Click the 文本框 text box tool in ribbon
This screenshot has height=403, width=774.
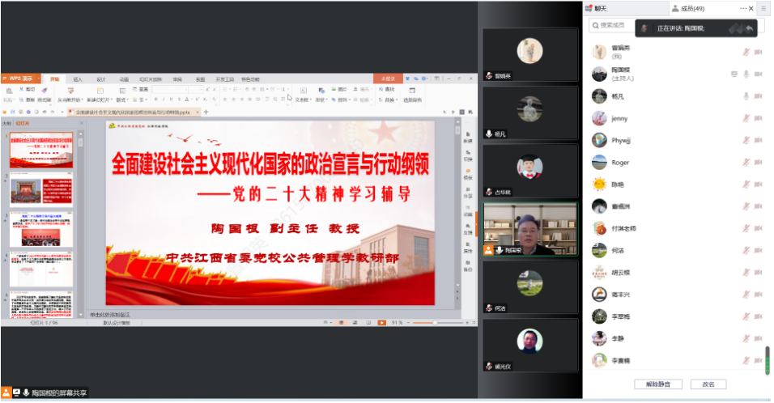tap(302, 100)
